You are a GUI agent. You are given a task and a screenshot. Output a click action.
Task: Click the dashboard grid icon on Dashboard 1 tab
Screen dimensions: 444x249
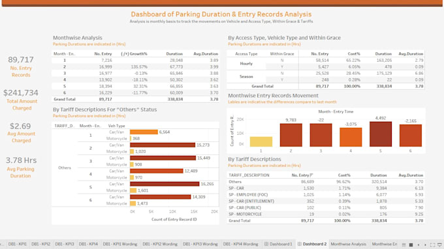pyautogui.click(x=266, y=244)
